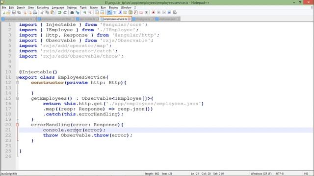Switch to app.module.ts tab
This screenshot has width=314, height=176.
coord(87,19)
